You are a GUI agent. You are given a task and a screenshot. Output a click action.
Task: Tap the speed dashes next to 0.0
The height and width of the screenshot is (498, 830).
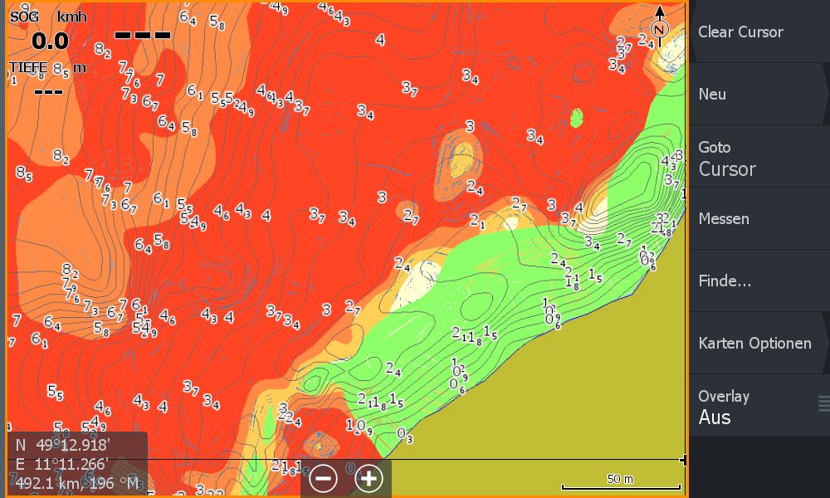point(143,36)
